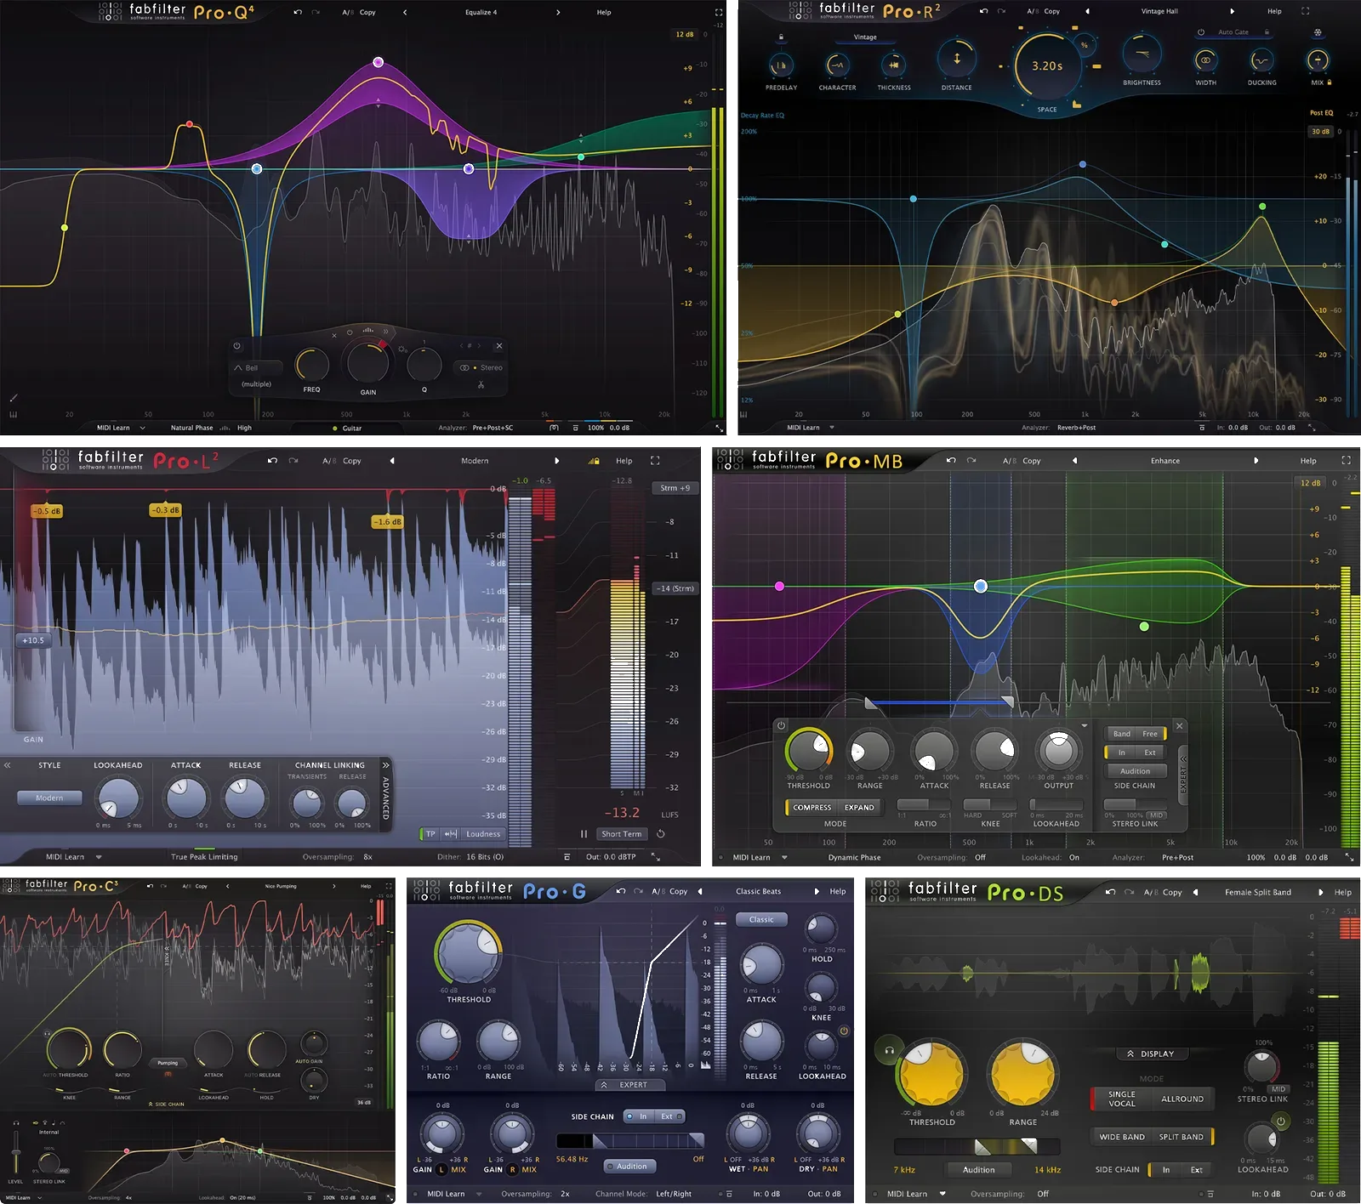Set Pro-MB side chain to Ext
This screenshot has width=1361, height=1204.
click(1150, 752)
